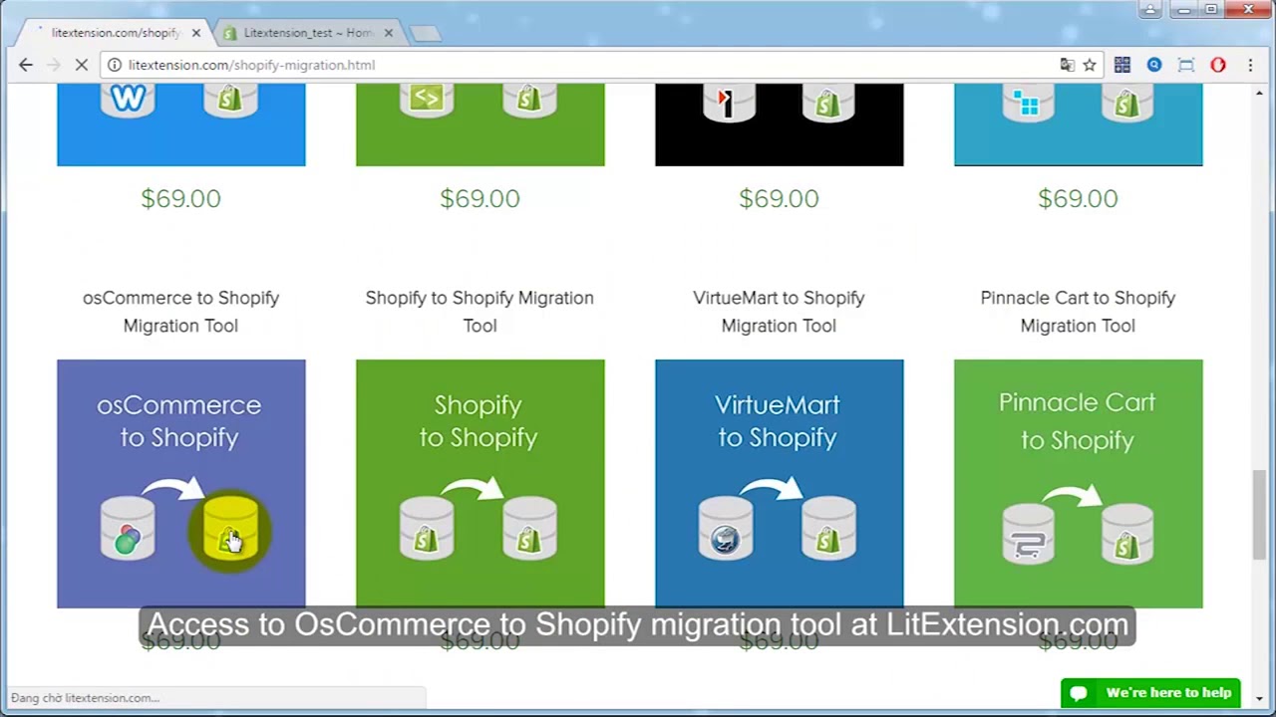
Task: Open osCommerce to Shopify product image
Action: pyautogui.click(x=181, y=484)
